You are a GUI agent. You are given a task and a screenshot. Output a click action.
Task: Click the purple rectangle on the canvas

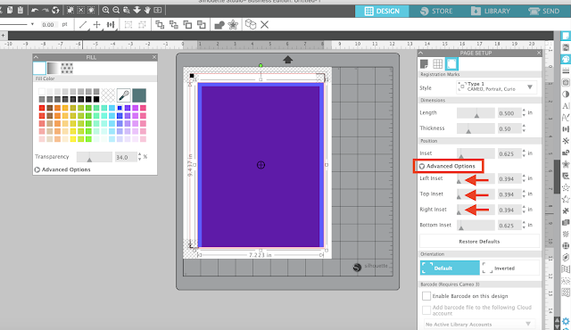click(261, 166)
